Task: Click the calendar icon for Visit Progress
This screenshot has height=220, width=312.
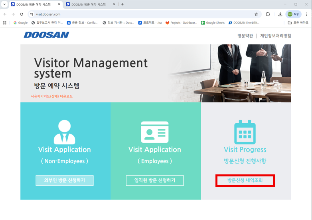Action: click(245, 132)
